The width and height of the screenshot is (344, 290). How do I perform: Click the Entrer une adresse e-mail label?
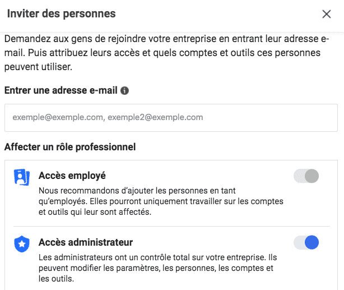61,90
